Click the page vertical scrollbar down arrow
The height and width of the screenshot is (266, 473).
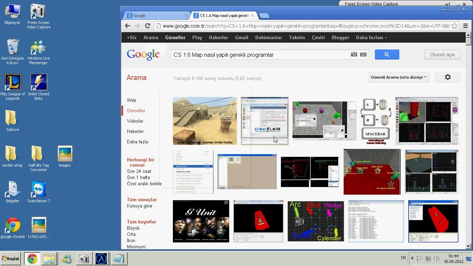point(469,246)
